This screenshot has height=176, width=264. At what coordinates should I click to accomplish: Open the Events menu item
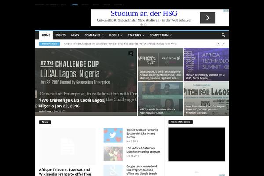(60, 35)
